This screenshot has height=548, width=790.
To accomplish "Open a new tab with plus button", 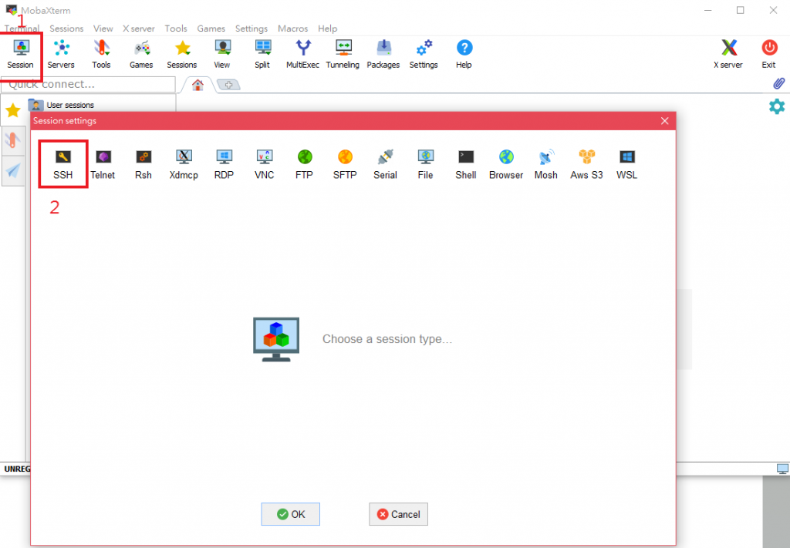I will coord(228,85).
